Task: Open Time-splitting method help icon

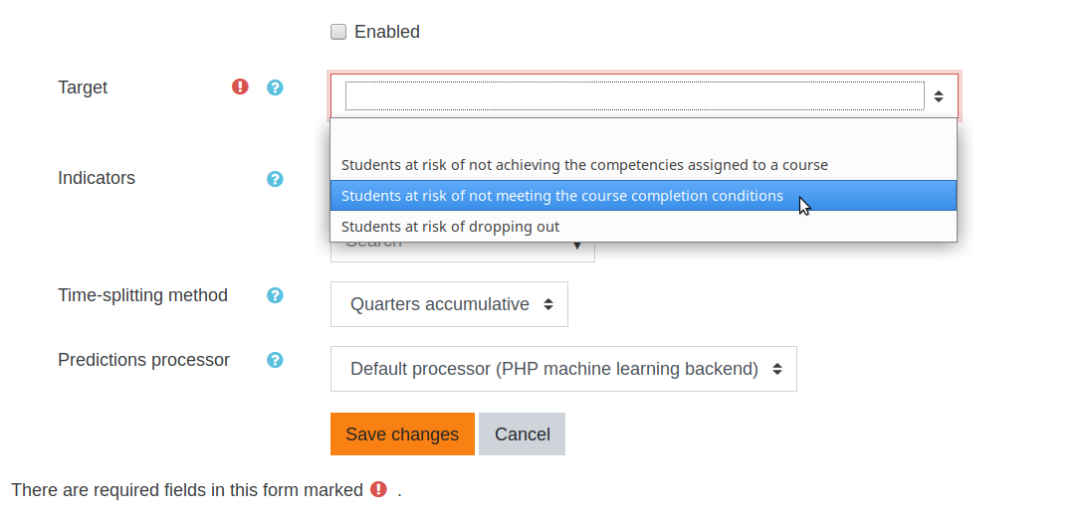Action: 275,295
